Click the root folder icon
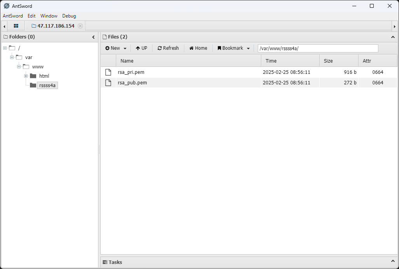399x269 pixels. (x=12, y=48)
